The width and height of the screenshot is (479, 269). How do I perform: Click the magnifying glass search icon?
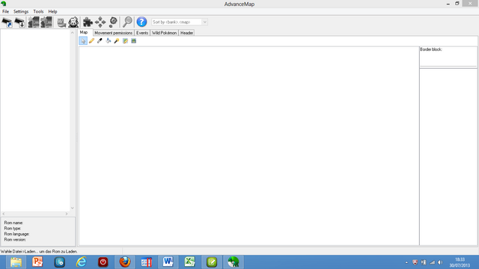(127, 22)
